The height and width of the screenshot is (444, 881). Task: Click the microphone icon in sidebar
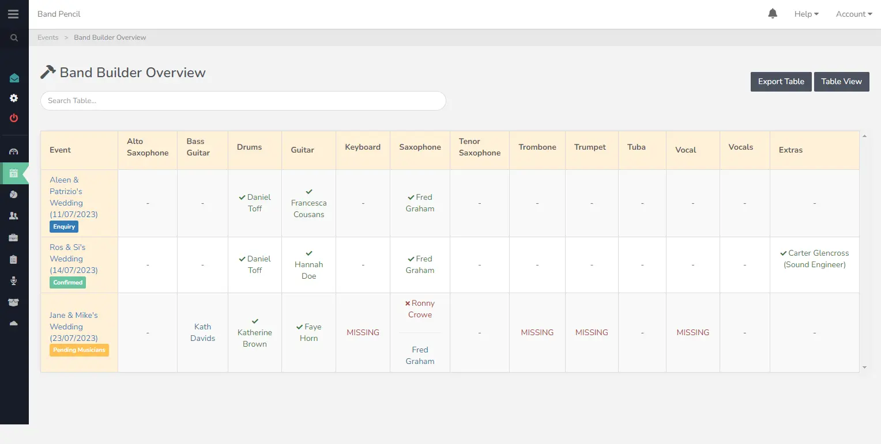pos(14,281)
